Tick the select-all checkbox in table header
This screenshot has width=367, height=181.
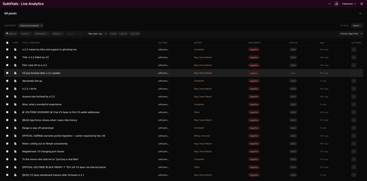[x=7, y=43]
